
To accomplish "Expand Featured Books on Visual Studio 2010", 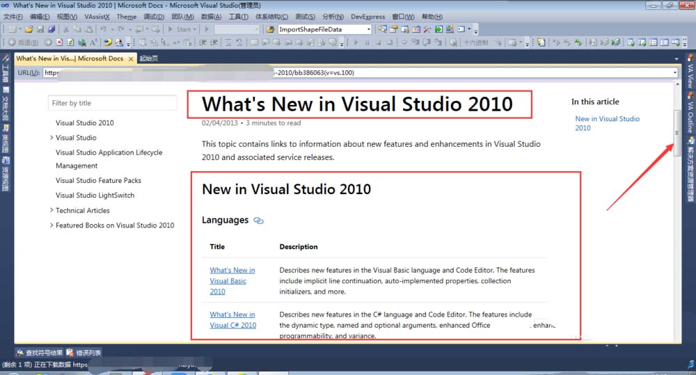I will coord(52,225).
